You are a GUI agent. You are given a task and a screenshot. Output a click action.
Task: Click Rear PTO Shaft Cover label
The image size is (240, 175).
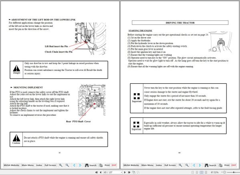[78, 121]
